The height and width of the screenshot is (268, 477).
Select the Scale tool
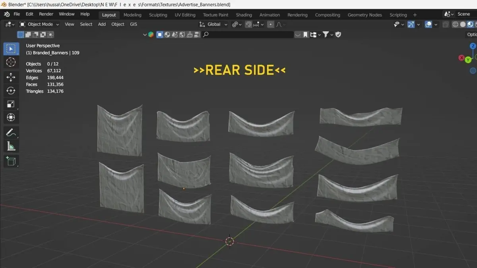click(x=11, y=104)
